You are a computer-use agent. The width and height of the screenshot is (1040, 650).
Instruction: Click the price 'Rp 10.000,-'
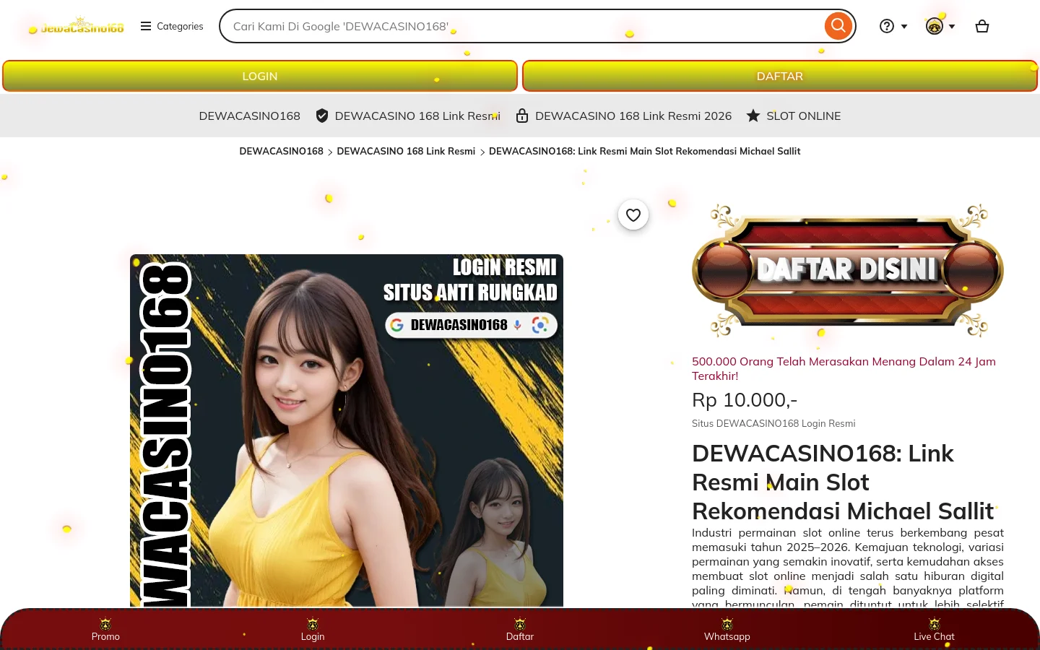pyautogui.click(x=745, y=399)
